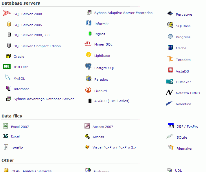Click the red VistaDB icon
The height and width of the screenshot is (172, 206).
[x=170, y=70]
